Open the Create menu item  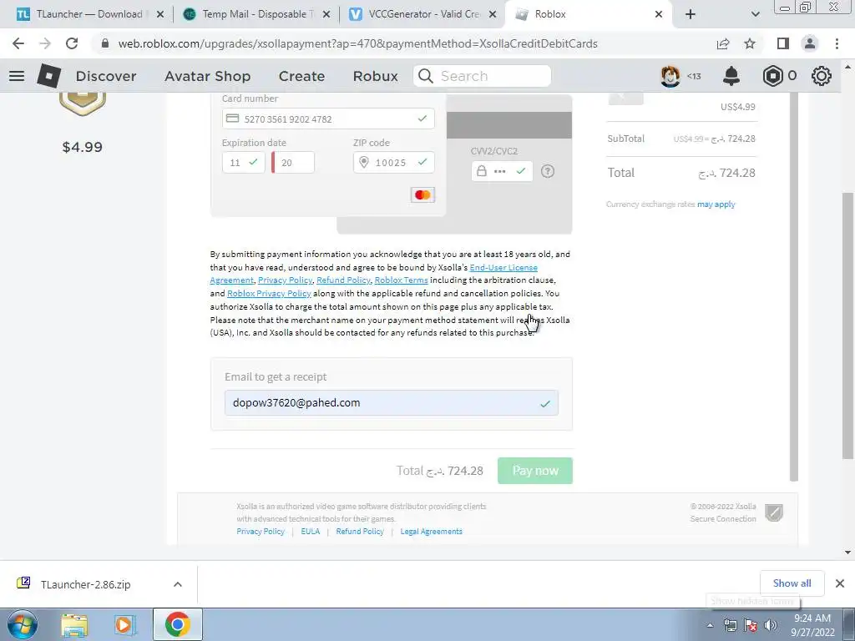pyautogui.click(x=301, y=76)
